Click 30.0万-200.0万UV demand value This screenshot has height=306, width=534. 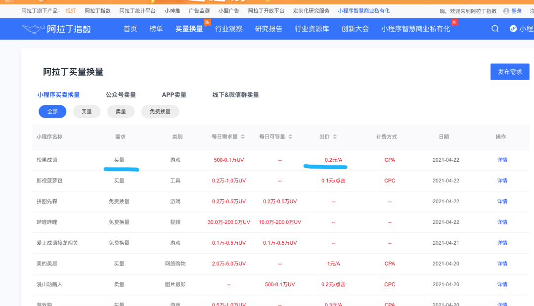[229, 222]
